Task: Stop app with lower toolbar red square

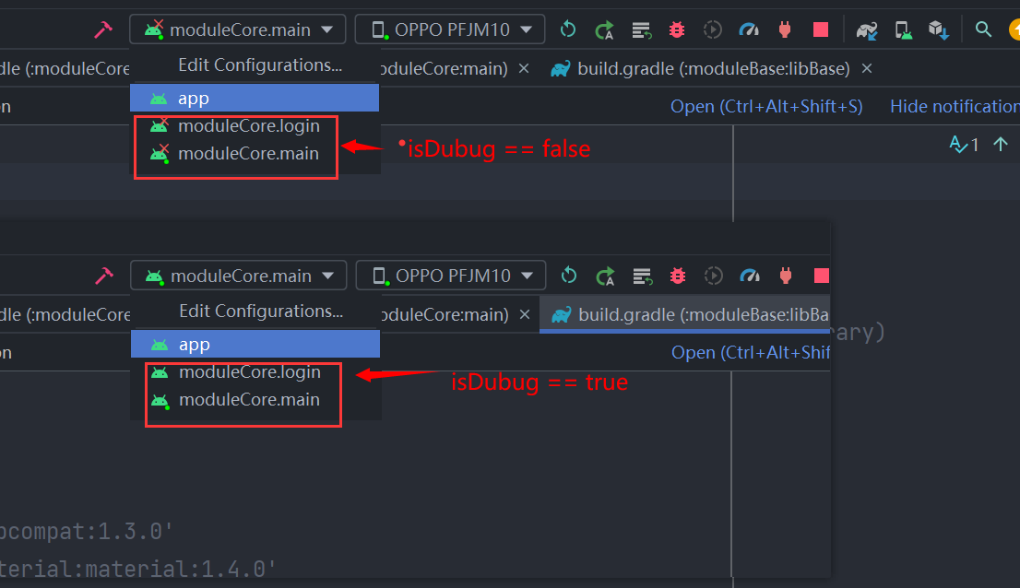Action: tap(821, 276)
